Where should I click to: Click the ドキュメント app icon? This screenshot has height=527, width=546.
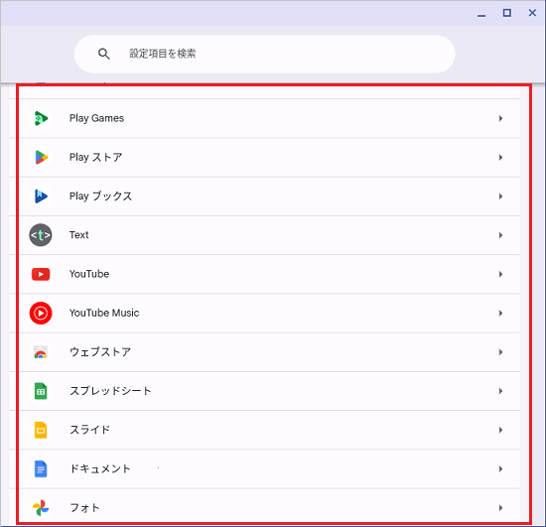pos(41,468)
